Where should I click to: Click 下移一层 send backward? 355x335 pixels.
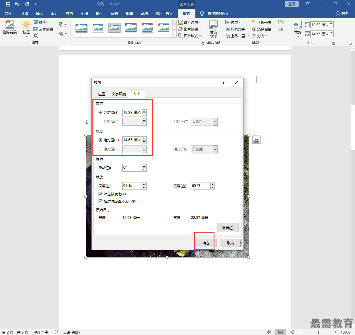click(x=262, y=22)
